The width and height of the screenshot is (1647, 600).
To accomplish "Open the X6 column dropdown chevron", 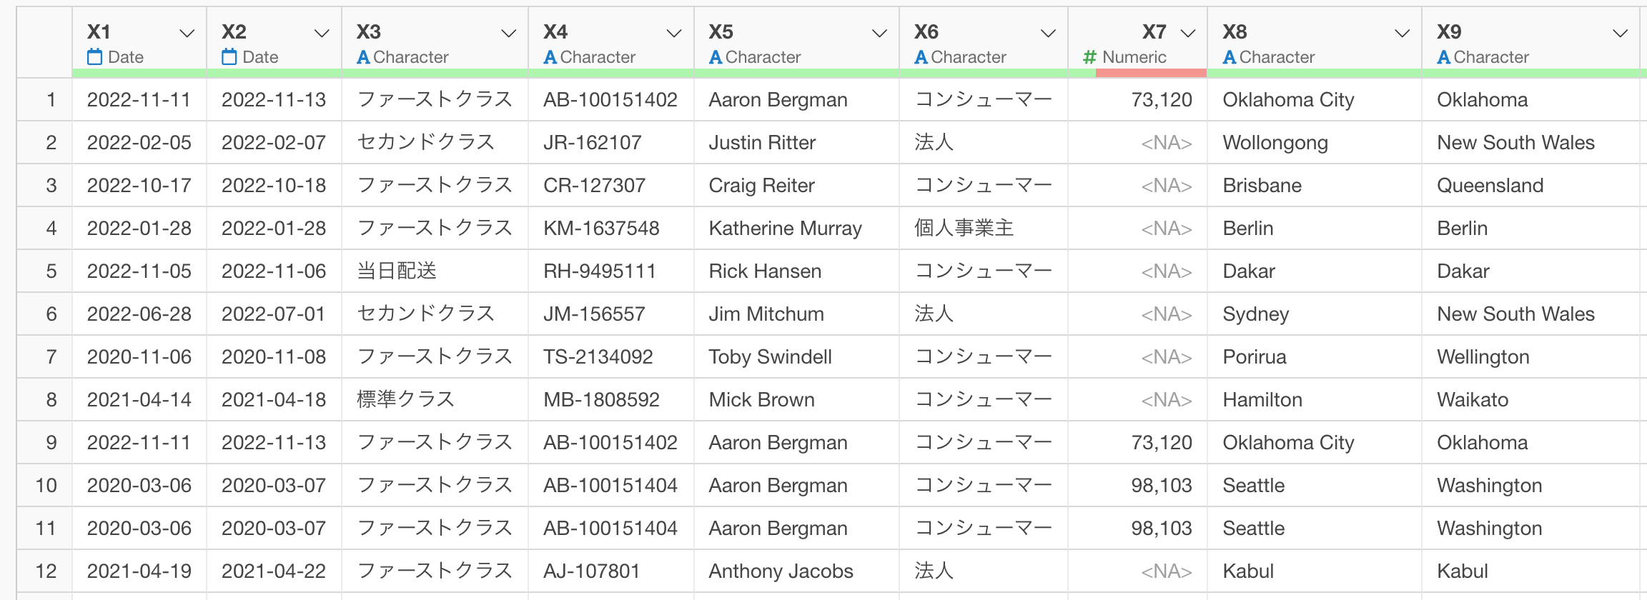I will pyautogui.click(x=1049, y=33).
